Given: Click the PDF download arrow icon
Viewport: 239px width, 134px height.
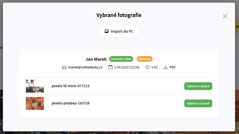Looking at the screenshot, I should coord(166,67).
